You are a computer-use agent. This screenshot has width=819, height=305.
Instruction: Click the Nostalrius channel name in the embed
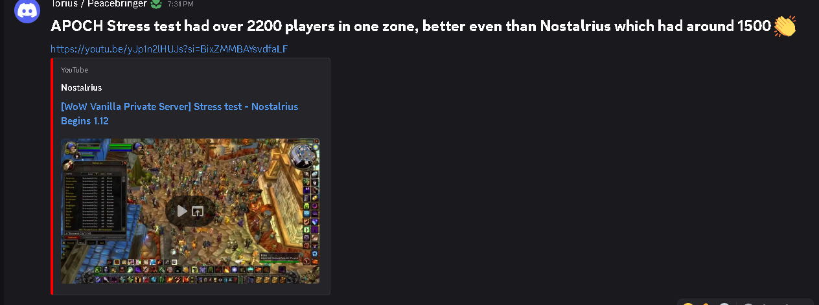coord(82,87)
